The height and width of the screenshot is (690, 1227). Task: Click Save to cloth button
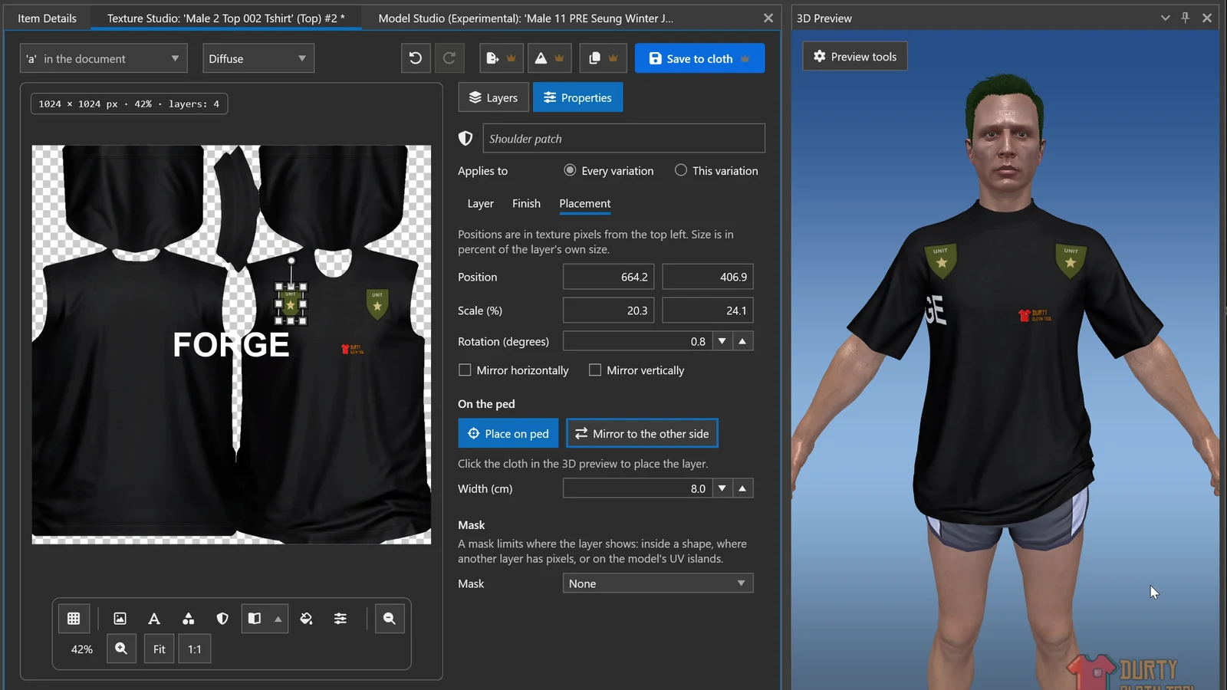(x=699, y=58)
